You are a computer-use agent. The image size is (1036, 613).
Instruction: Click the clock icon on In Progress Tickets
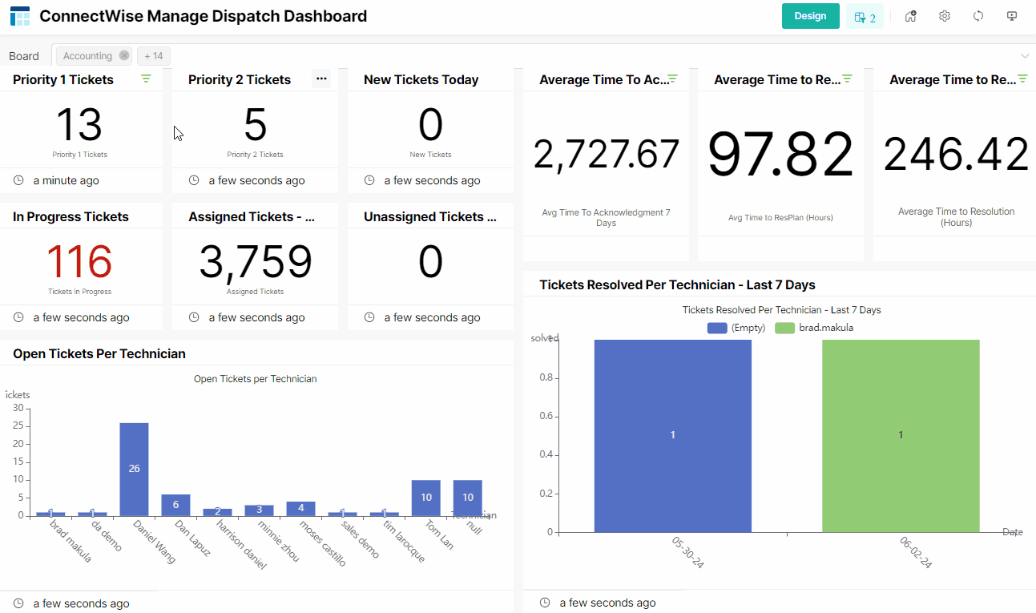click(18, 317)
